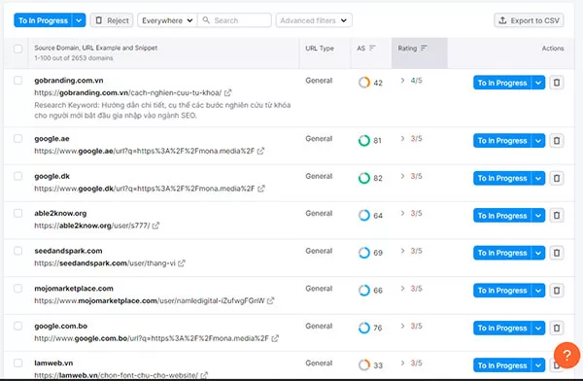
Task: Click the search magnifier icon
Action: (x=206, y=20)
